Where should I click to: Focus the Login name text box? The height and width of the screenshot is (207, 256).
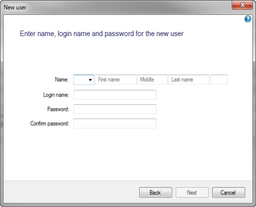115,95
